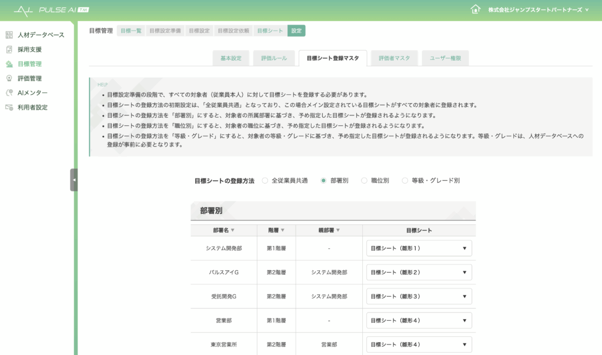The width and height of the screenshot is (602, 355).
Task: Click the AIメンター sidebar icon
Action: (x=9, y=93)
